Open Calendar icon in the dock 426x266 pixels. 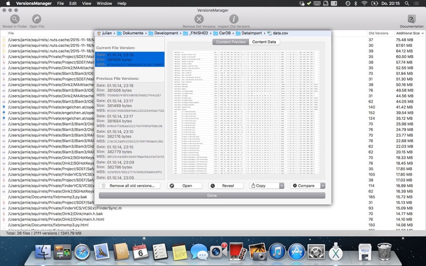[141, 252]
